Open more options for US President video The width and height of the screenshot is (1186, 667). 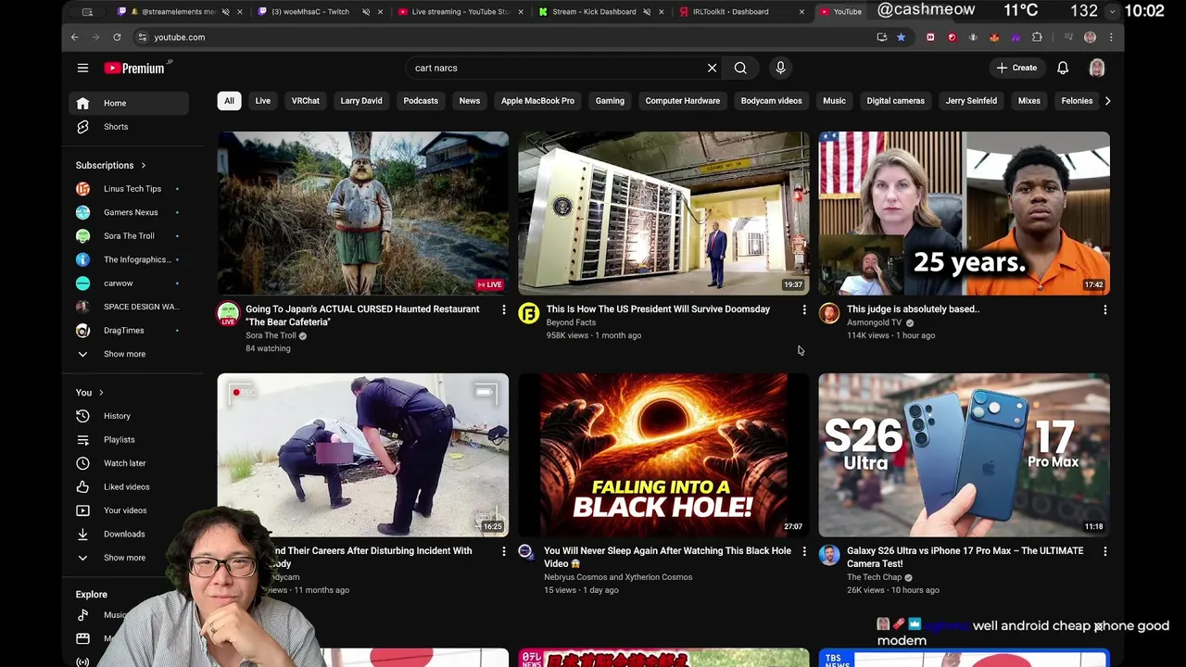coord(804,309)
